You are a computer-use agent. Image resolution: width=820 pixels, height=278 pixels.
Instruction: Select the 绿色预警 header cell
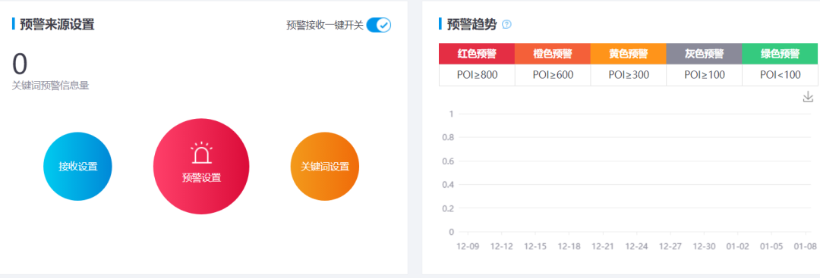click(x=781, y=53)
